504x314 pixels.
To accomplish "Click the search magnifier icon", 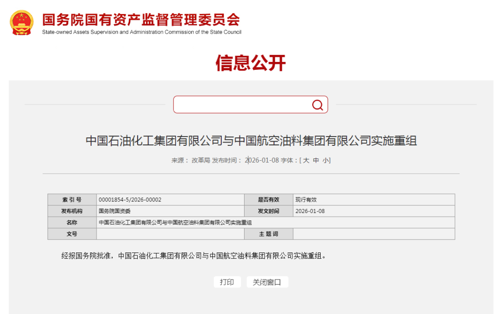I will (318, 104).
